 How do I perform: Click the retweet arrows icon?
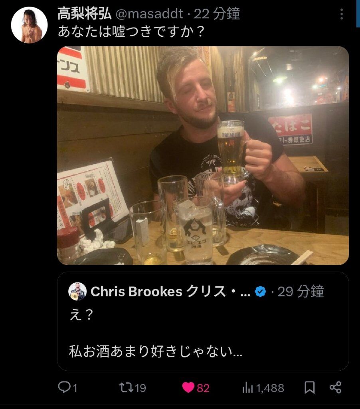click(x=126, y=387)
